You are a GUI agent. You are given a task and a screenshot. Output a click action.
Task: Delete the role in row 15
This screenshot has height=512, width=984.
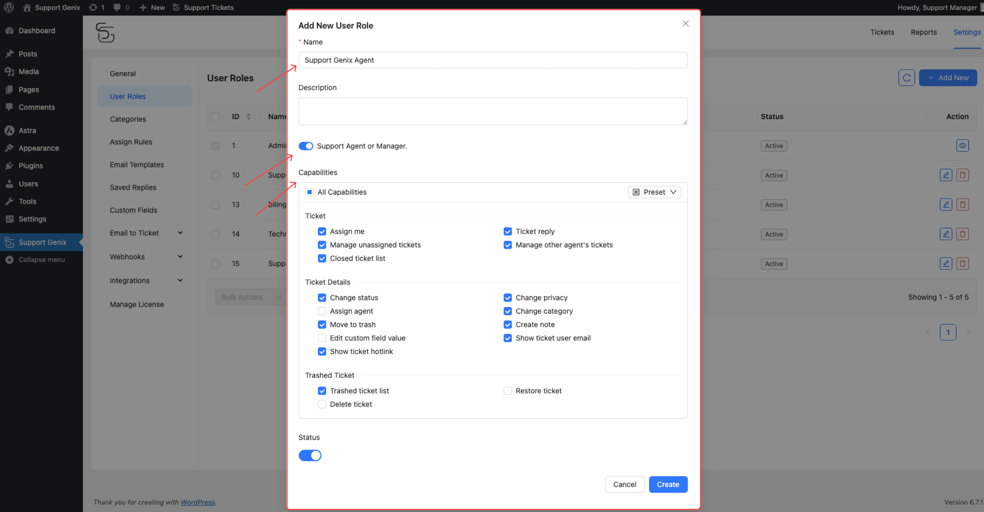(x=962, y=264)
